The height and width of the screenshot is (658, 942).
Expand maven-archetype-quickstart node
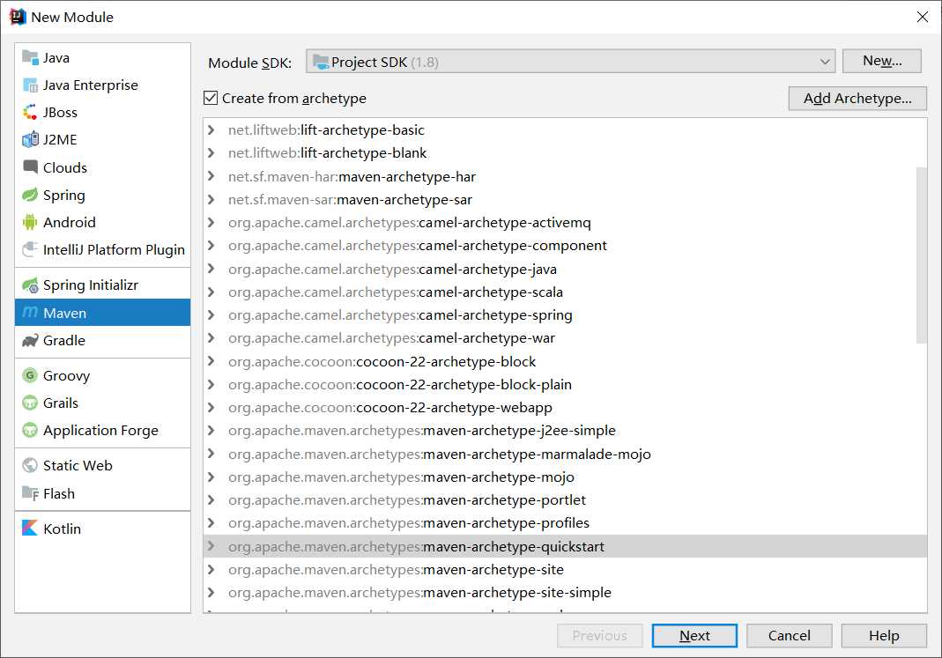coord(211,546)
